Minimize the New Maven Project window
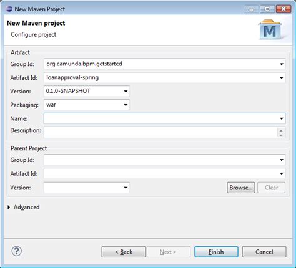This screenshot has height=268, width=296. [251, 9]
